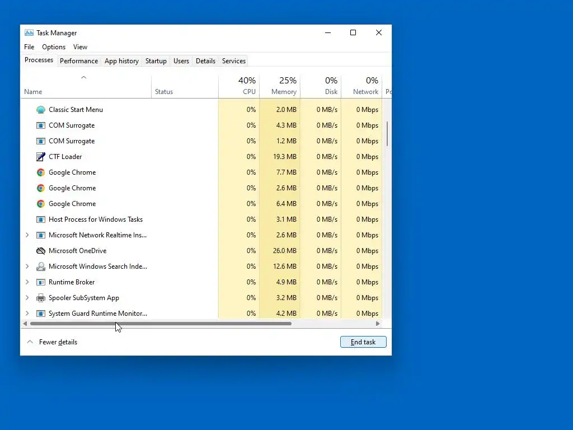This screenshot has height=430, width=573.
Task: Click icon of COM Surrogate using 4.3 MB
Action: point(40,125)
